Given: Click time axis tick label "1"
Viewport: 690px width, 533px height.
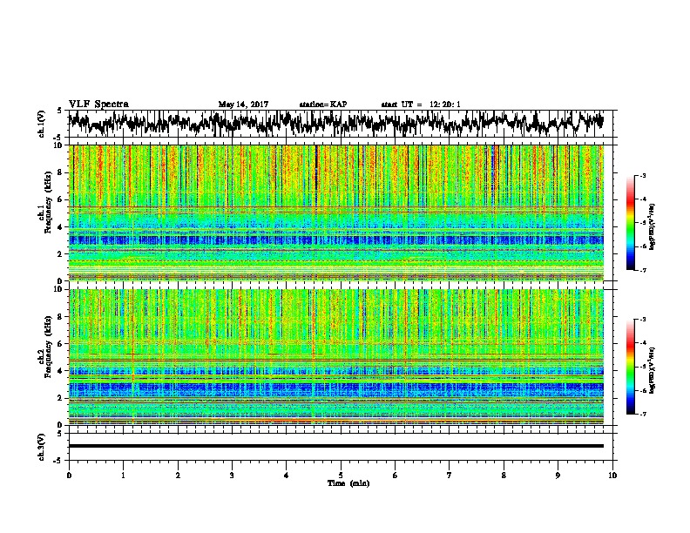Looking at the screenshot, I should tap(123, 476).
